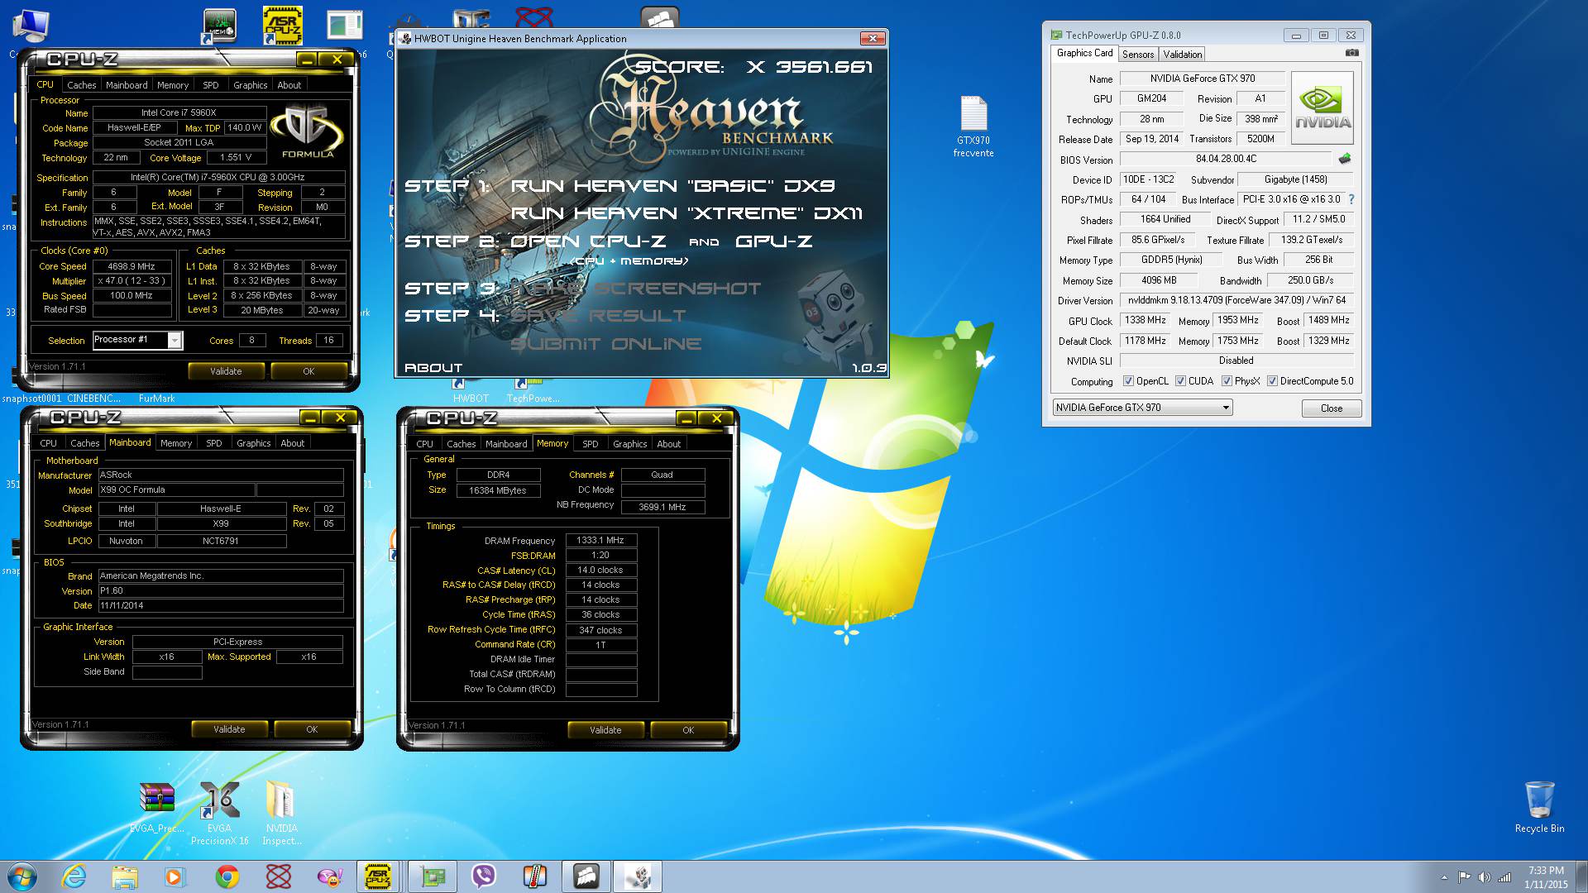The image size is (1588, 893).
Task: Toggle the DirectCompute 5.0 checkbox
Action: tap(1272, 381)
